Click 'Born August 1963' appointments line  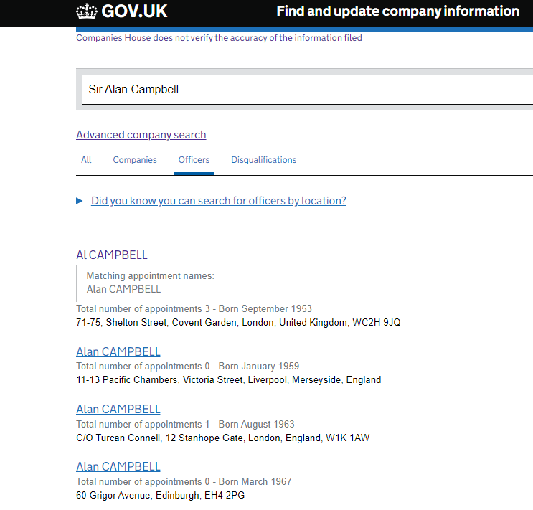coord(185,425)
